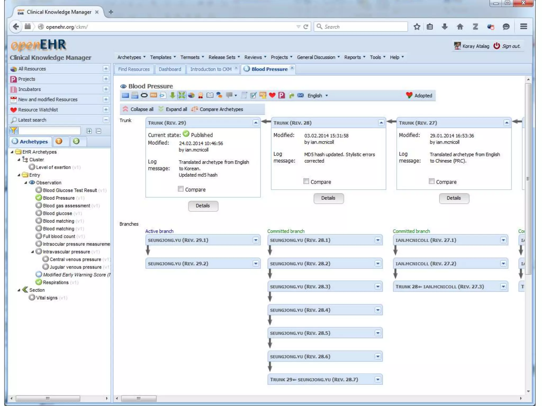
Task: Click the red heart watchlist icon in toolbar
Action: 272,95
